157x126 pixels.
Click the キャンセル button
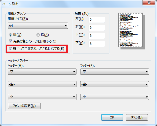[137, 117]
